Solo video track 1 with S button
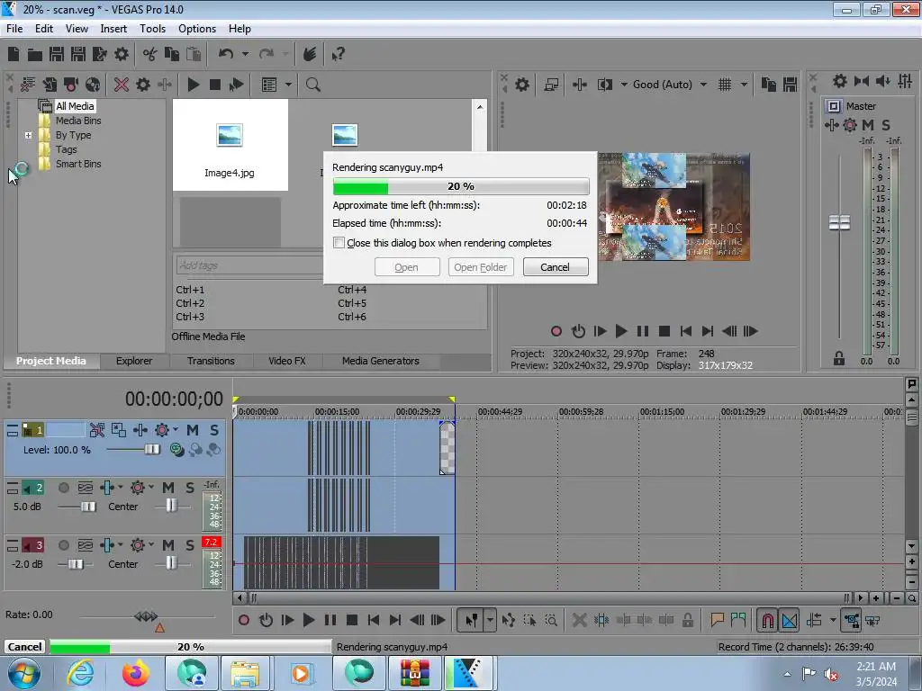 click(x=214, y=430)
